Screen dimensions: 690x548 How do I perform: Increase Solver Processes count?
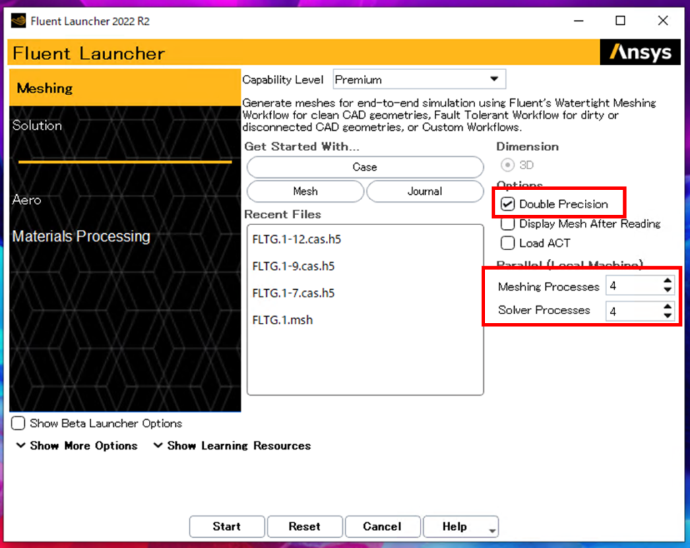coord(668,306)
